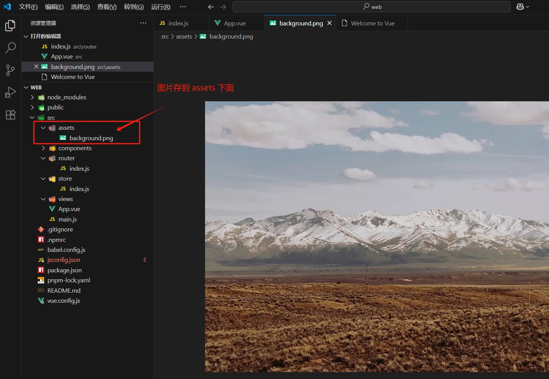Open explorer panel more actions ellipsis

143,23
